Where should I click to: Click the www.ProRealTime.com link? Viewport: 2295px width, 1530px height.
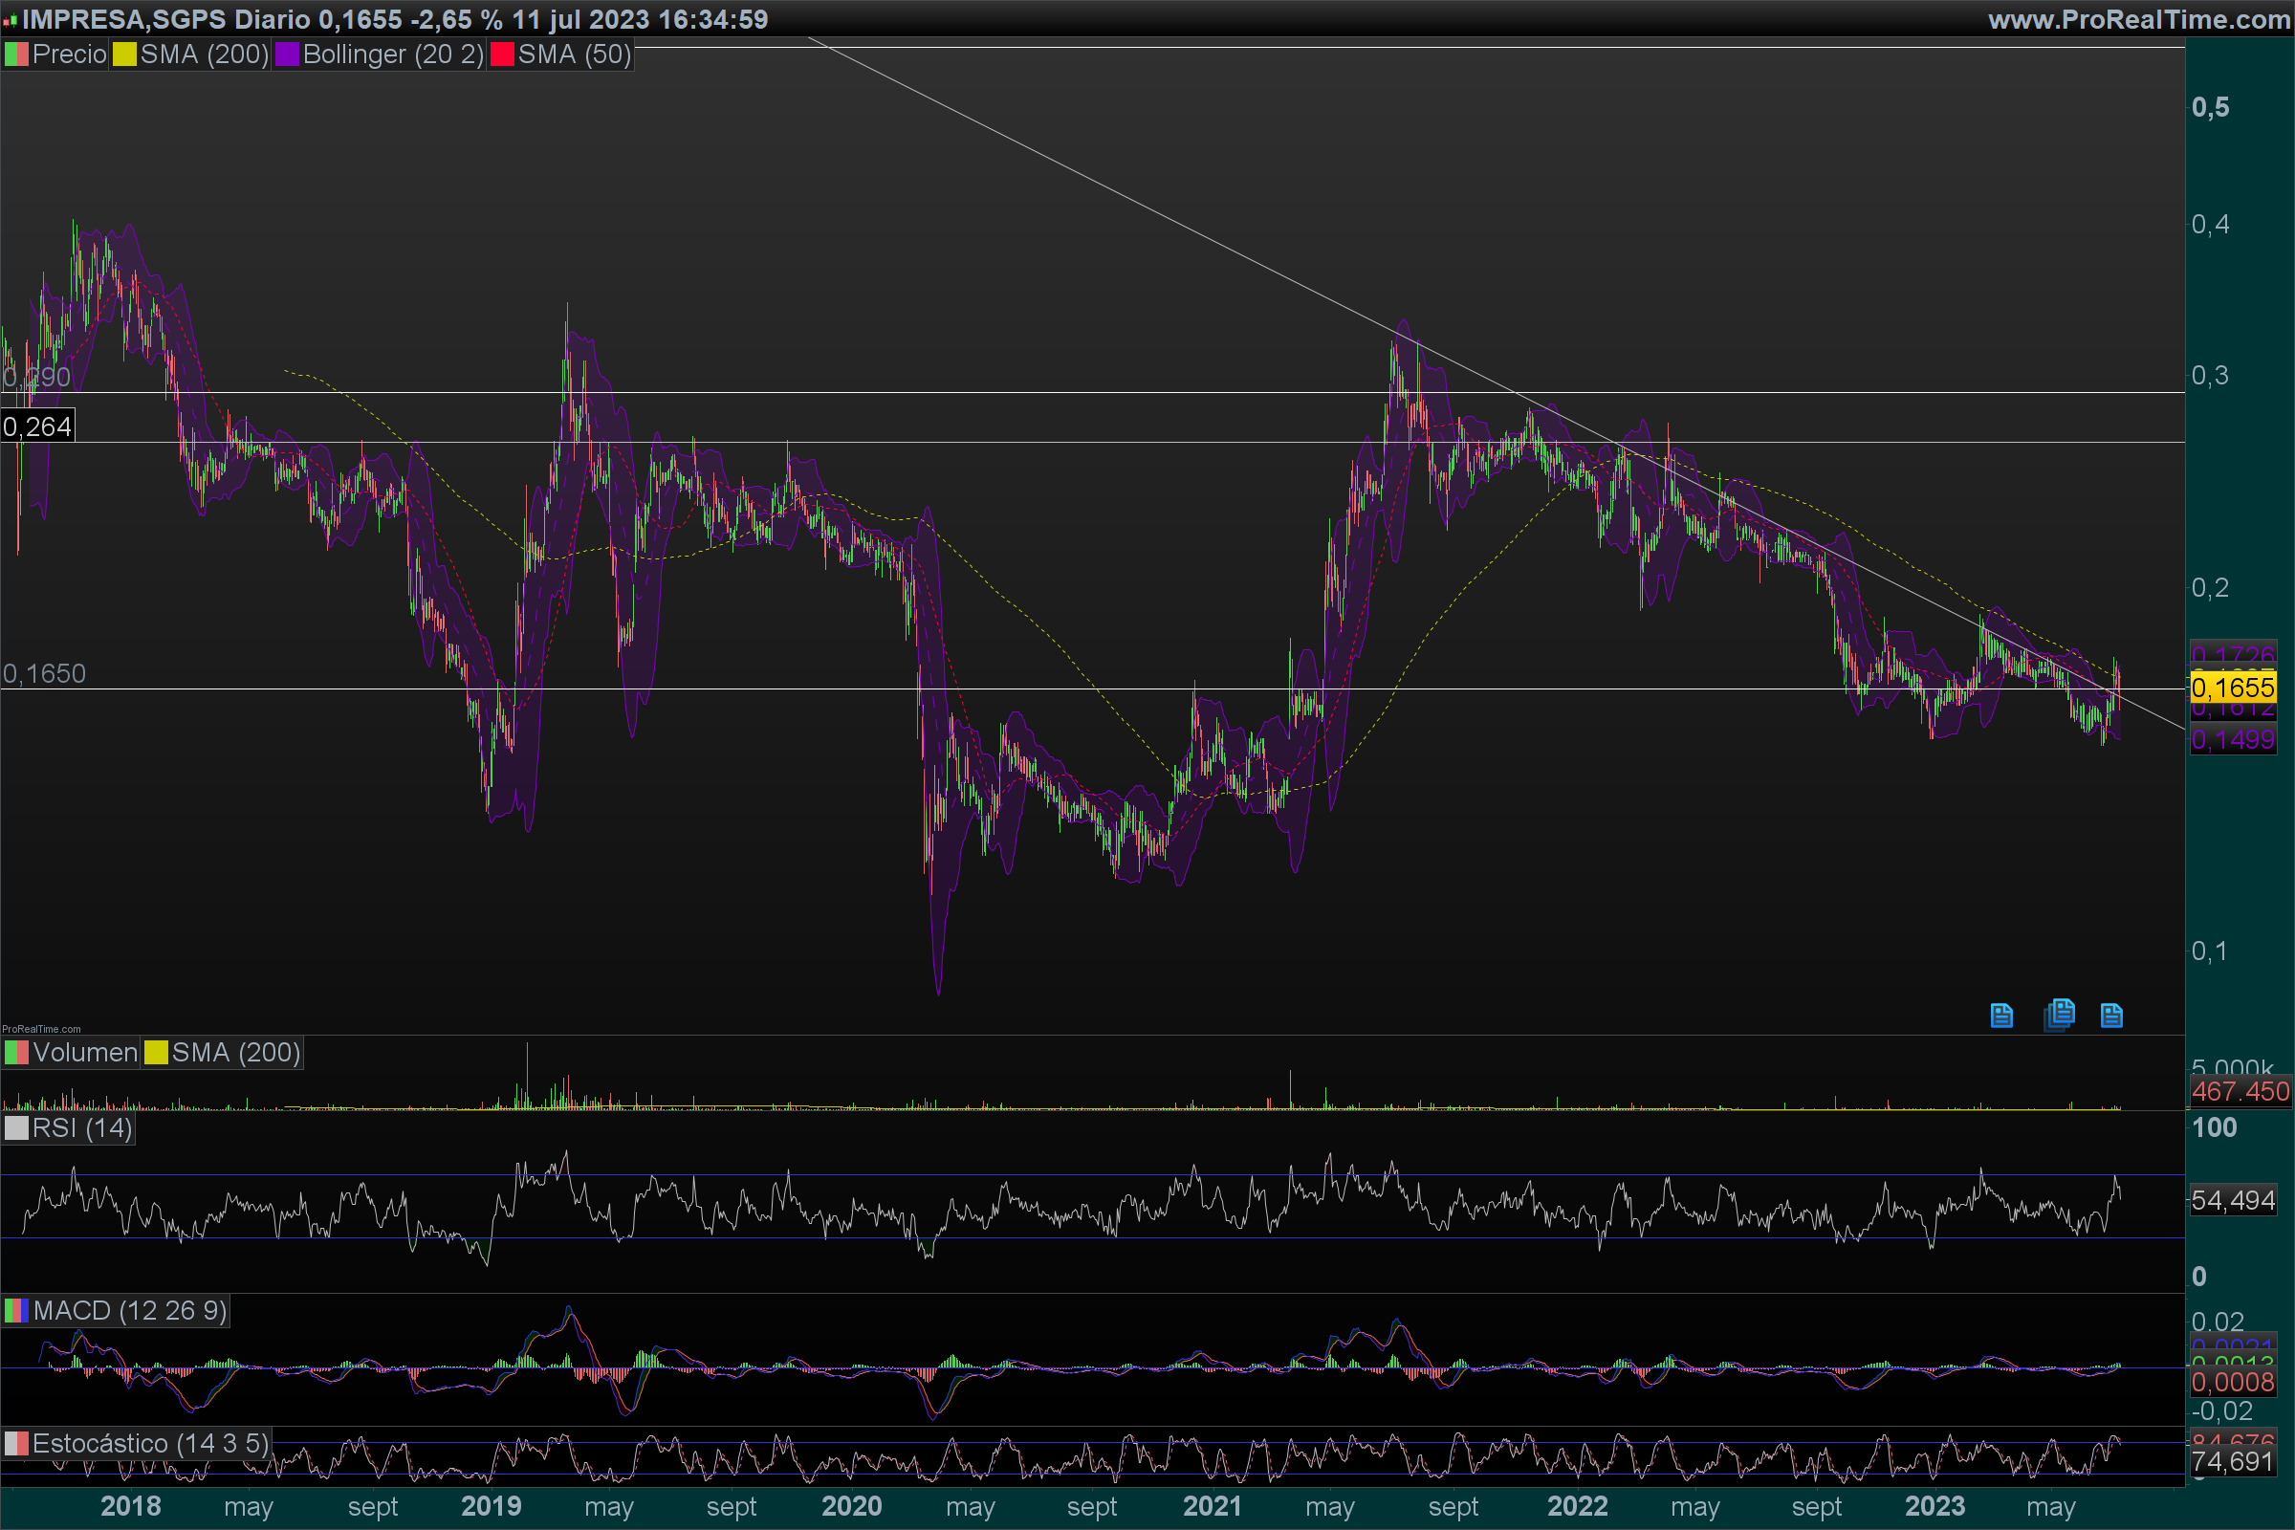(2138, 19)
